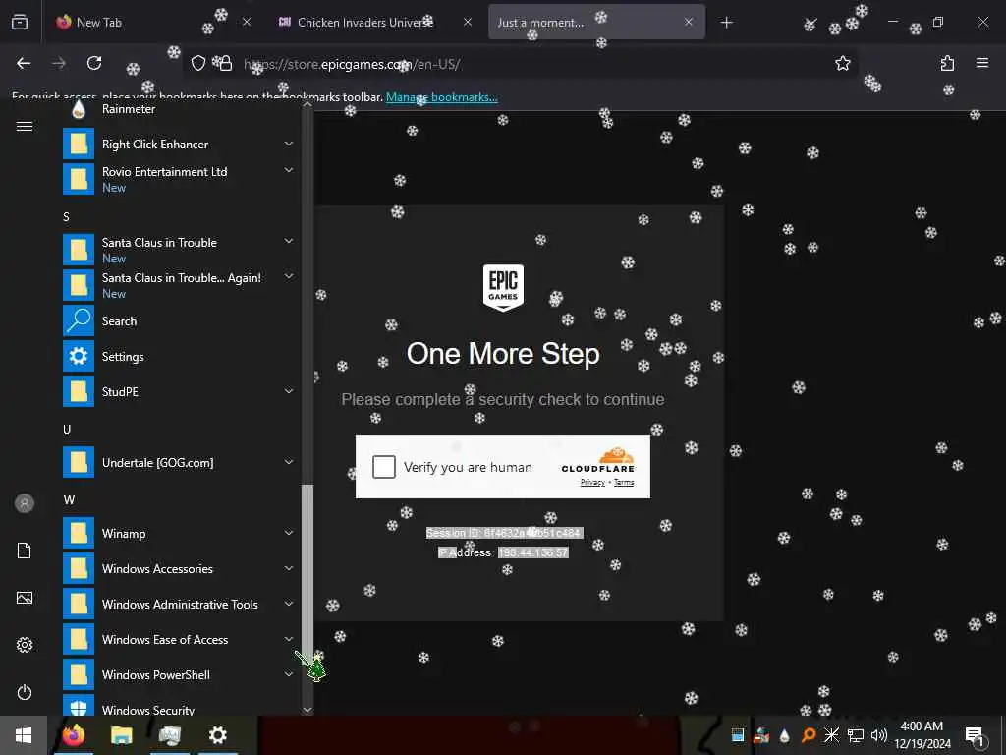Screen dimensions: 1006x755
Task: Open a new tab with plus button
Action: (x=726, y=23)
